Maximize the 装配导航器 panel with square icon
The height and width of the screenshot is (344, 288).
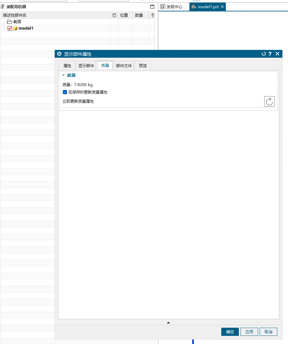pyautogui.click(x=152, y=7)
